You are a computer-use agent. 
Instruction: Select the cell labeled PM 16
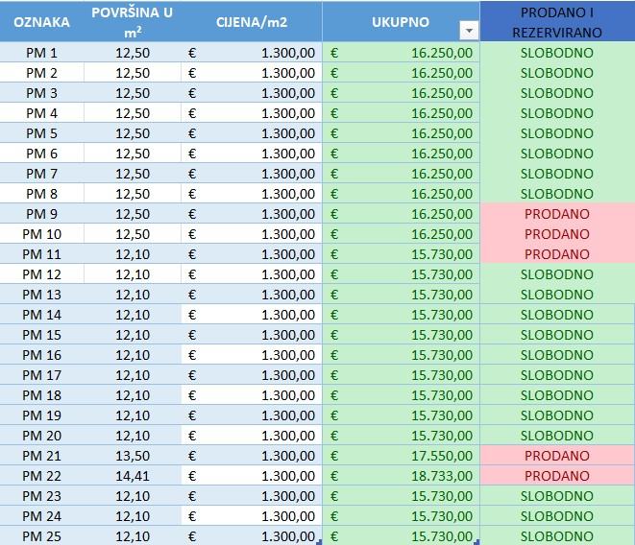pyautogui.click(x=41, y=355)
